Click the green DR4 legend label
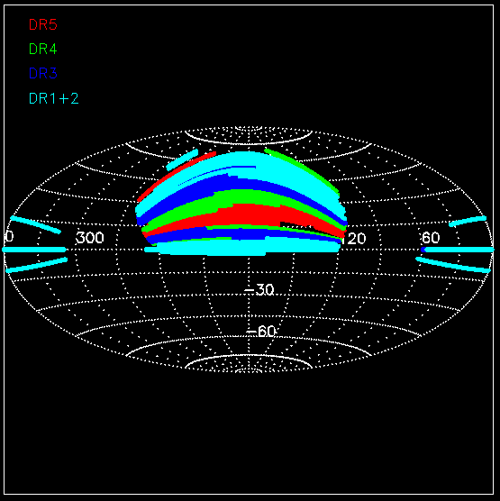500x501 pixels. point(43,49)
